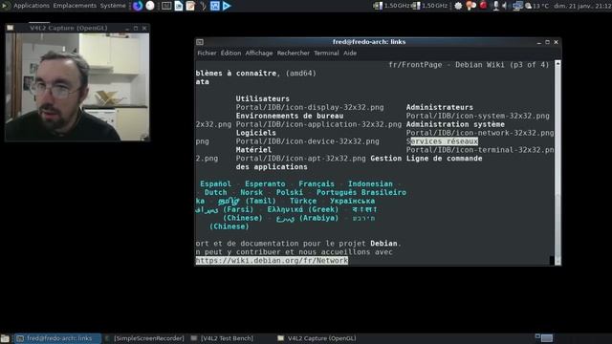Open the Système menu in top panel
This screenshot has width=612, height=344.
point(113,6)
